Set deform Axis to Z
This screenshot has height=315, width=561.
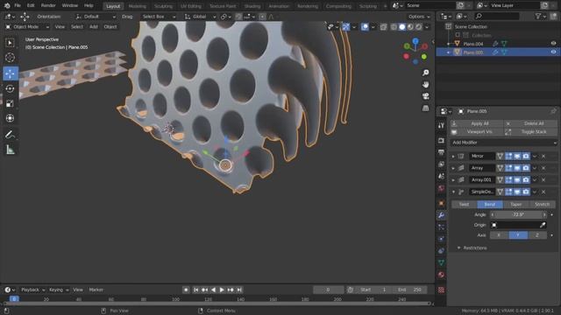point(537,235)
